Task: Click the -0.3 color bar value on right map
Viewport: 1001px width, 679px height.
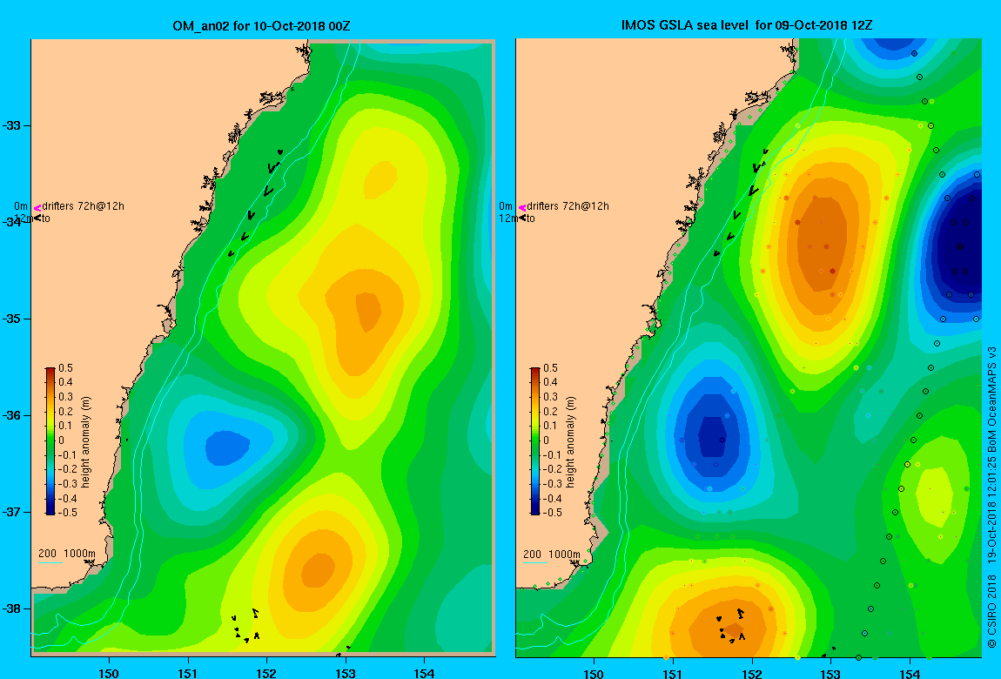Action: point(552,483)
